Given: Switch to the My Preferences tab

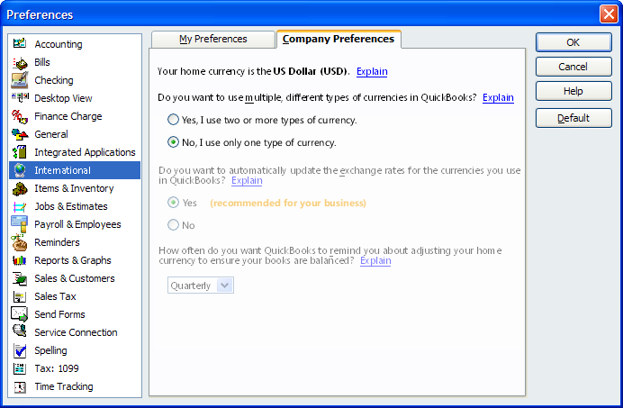Looking at the screenshot, I should (x=213, y=39).
